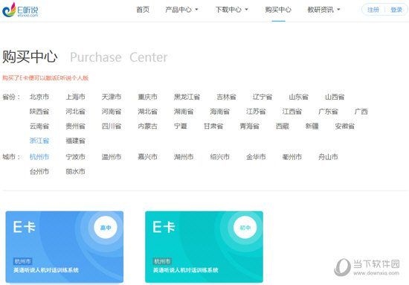The height and width of the screenshot is (285, 409).
Task: Select province 河北省
Action: pyautogui.click(x=75, y=112)
